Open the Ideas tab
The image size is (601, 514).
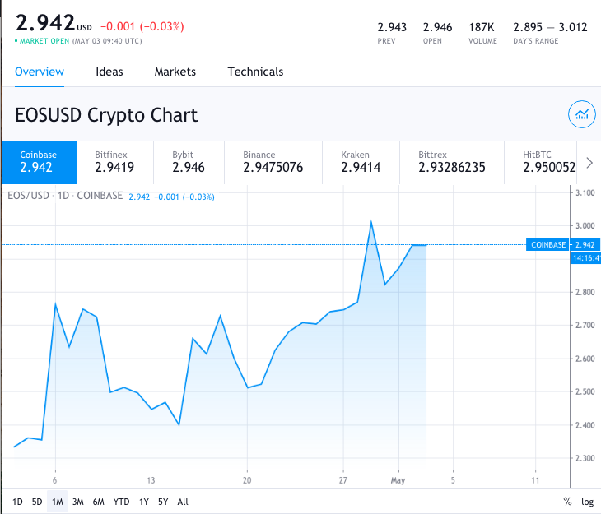click(109, 72)
